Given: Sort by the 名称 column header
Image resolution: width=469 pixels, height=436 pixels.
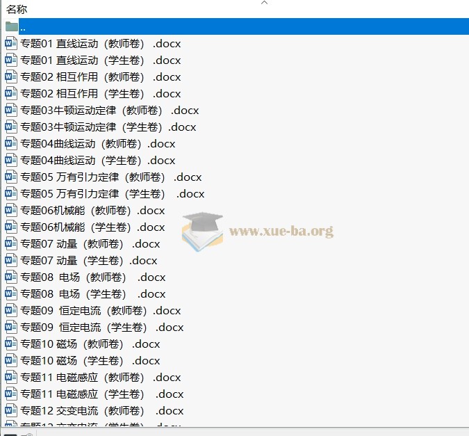Looking at the screenshot, I should pos(17,10).
